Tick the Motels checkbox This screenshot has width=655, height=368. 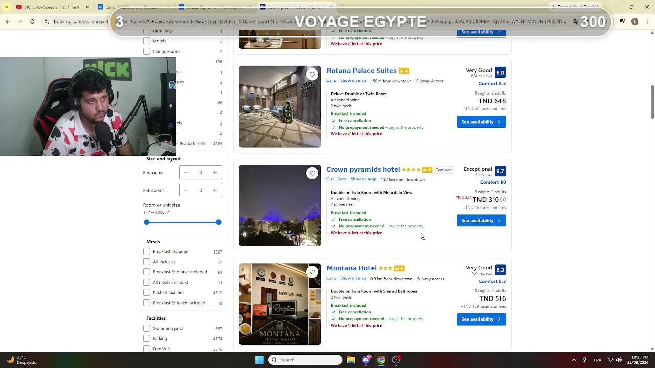[147, 41]
